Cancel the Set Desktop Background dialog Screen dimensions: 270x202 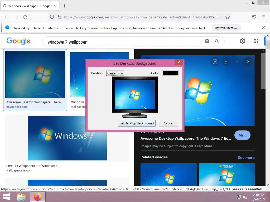coord(168,123)
